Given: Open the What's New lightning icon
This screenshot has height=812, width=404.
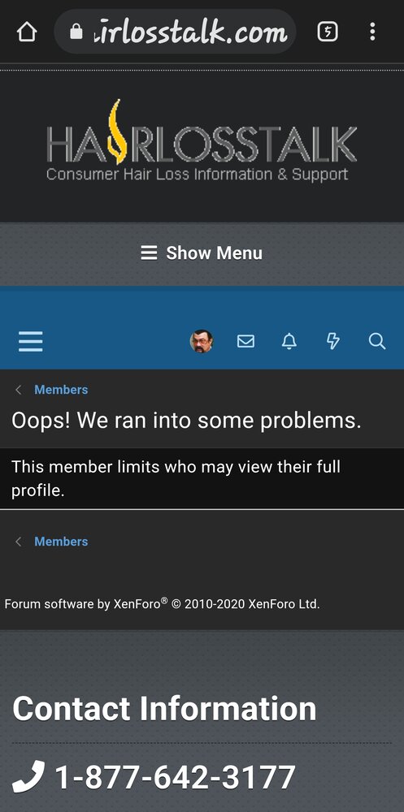Looking at the screenshot, I should tap(333, 341).
